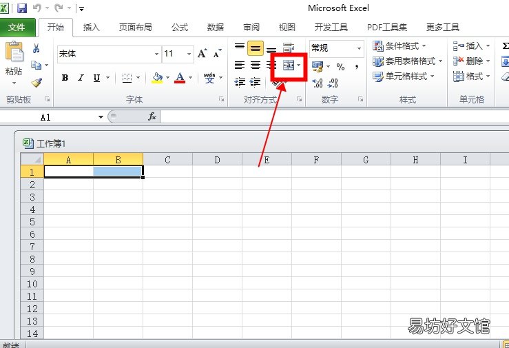This screenshot has height=348, width=509.
Task: Open the 视图 view tab
Action: (287, 28)
